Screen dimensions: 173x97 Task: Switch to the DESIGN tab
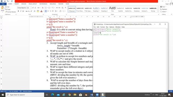pos(24,4)
